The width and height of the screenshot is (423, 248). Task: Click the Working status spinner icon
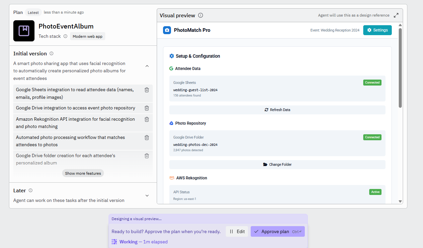114,242
